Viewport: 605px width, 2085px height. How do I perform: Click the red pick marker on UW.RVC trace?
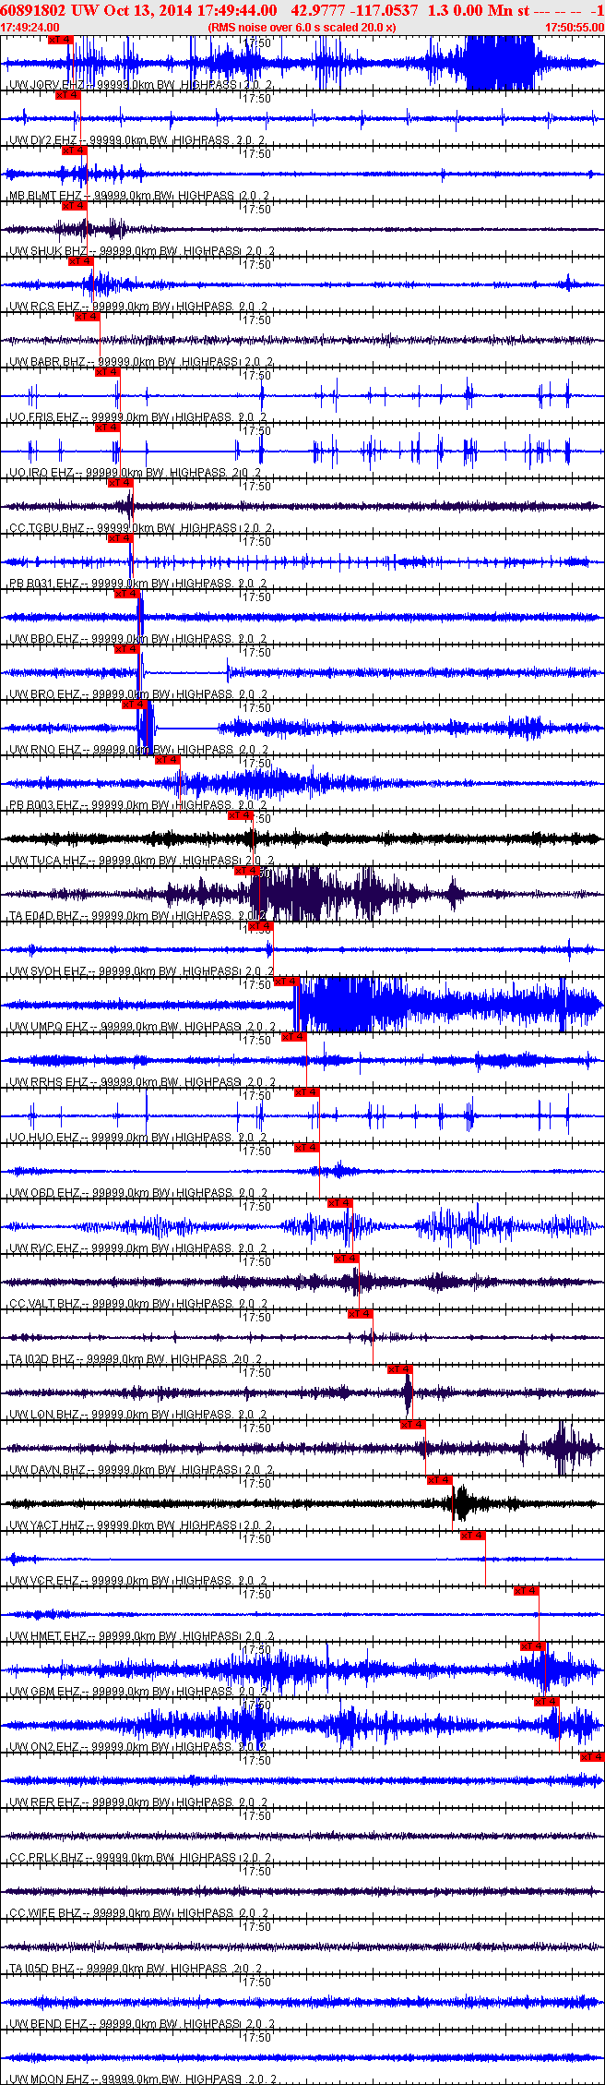click(x=340, y=1203)
